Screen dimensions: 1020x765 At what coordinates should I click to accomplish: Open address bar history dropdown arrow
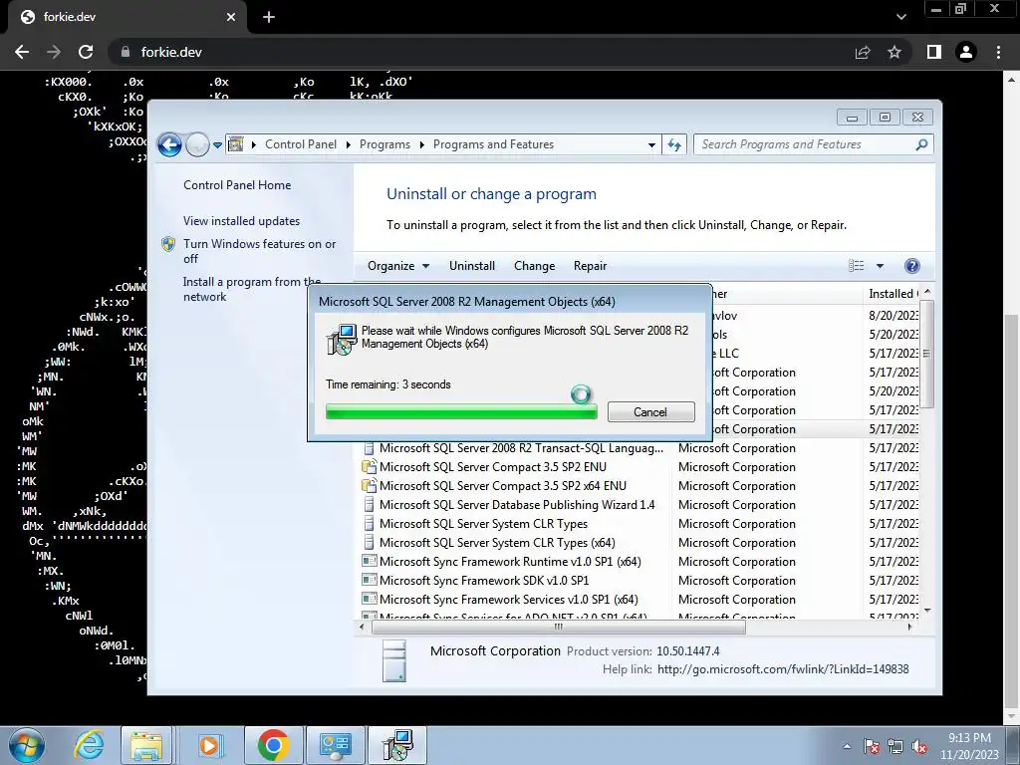(651, 145)
